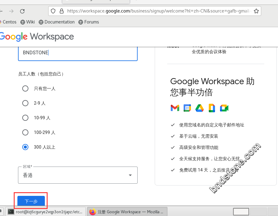
Task: Click the Gmail icon
Action: (x=175, y=108)
